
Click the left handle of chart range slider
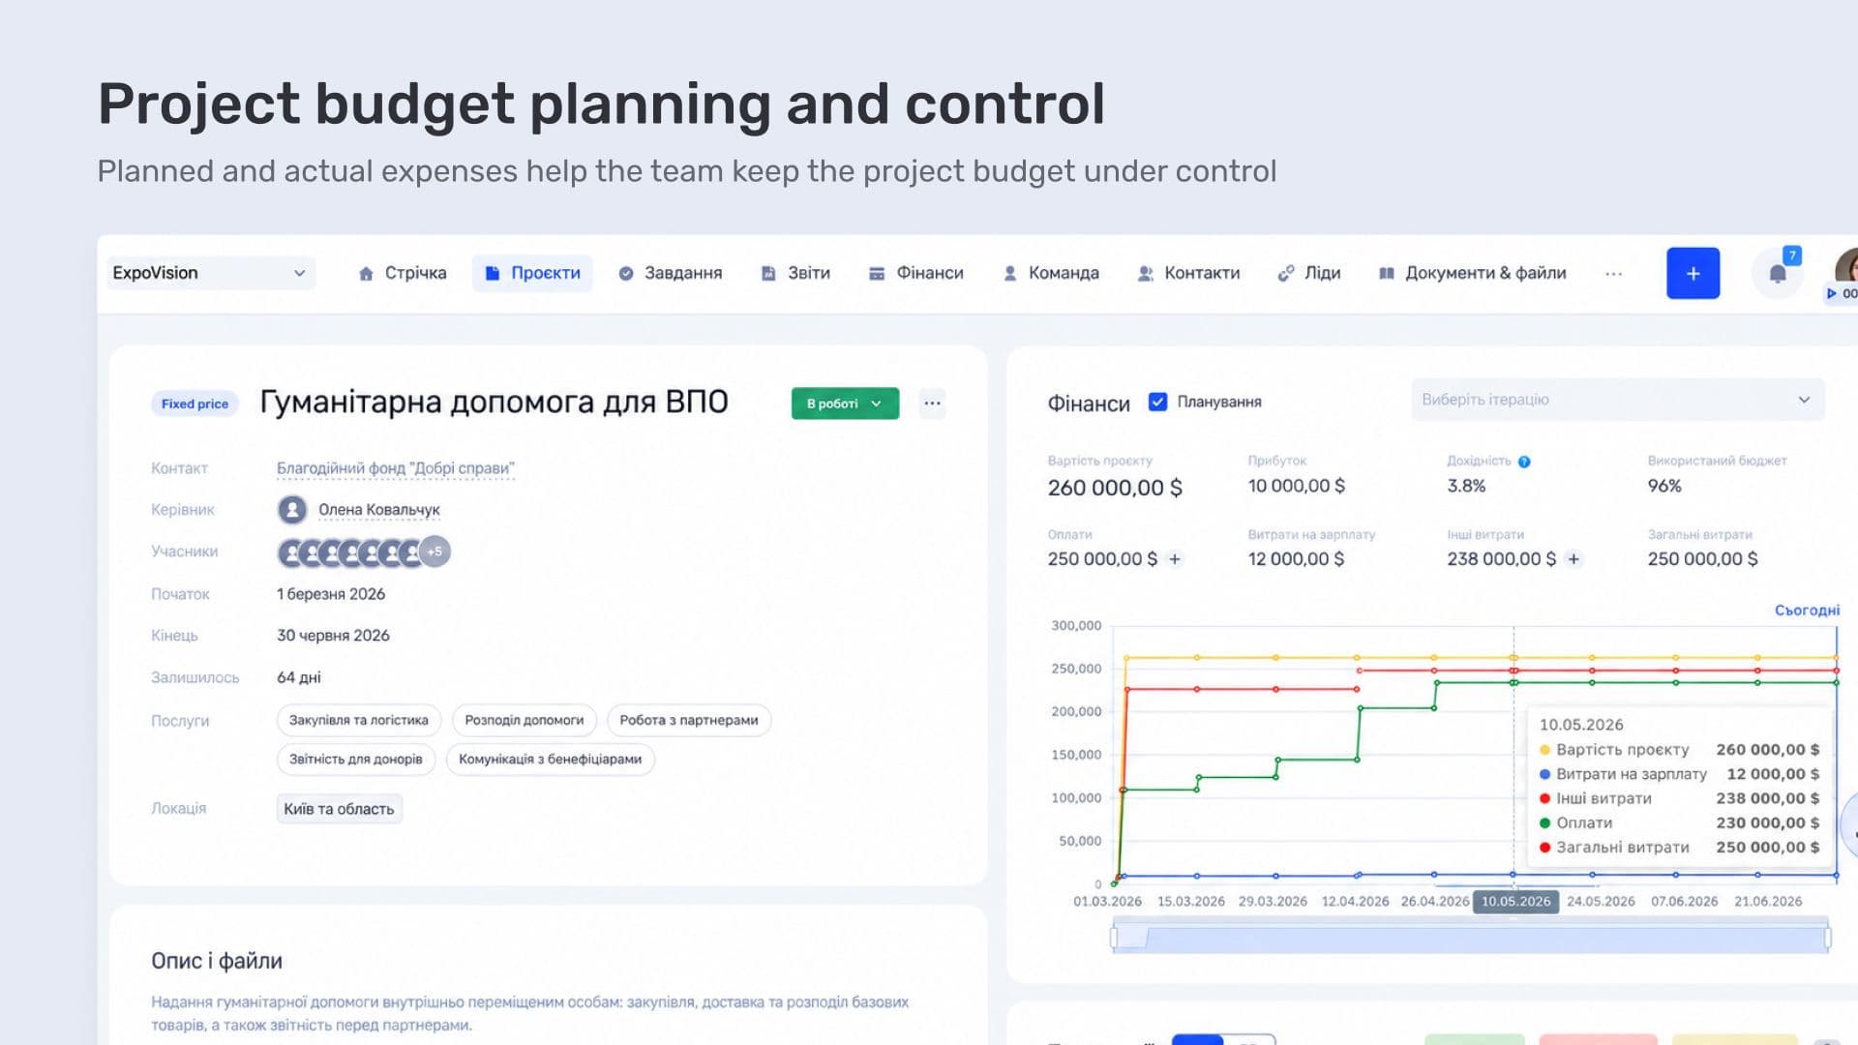point(1114,937)
